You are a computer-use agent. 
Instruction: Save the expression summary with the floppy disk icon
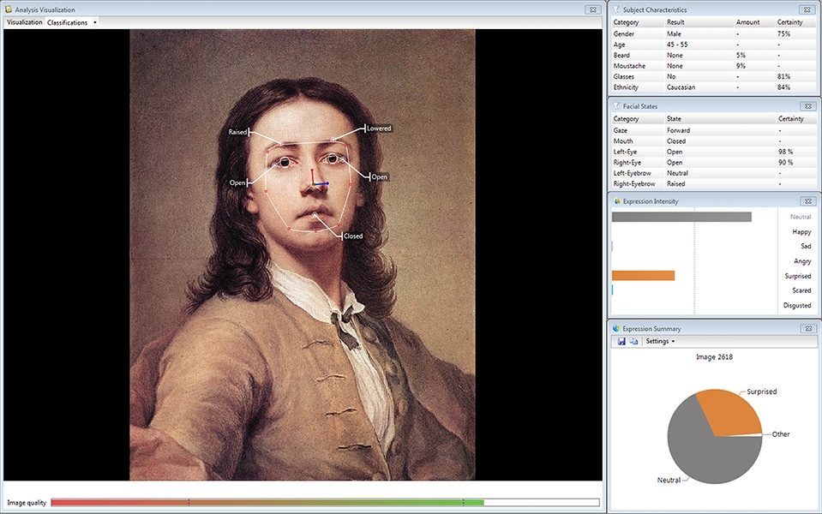[621, 341]
